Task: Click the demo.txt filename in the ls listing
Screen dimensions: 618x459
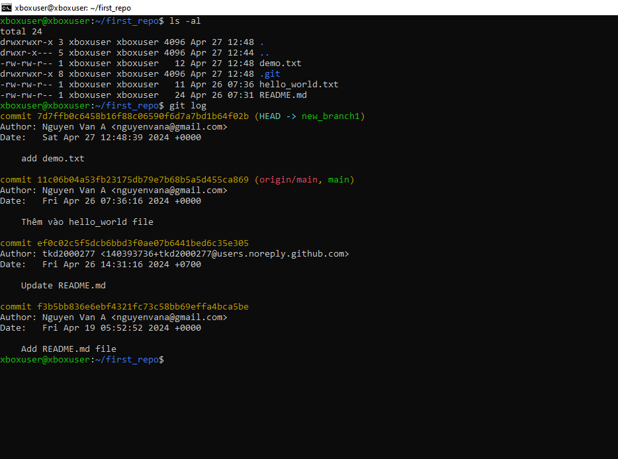Action: (x=280, y=63)
